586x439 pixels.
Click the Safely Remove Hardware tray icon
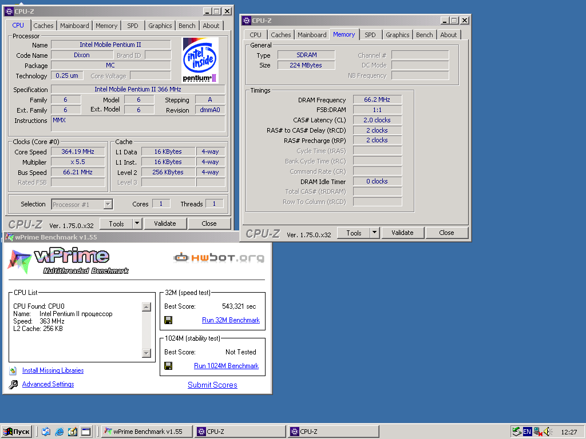coord(517,432)
